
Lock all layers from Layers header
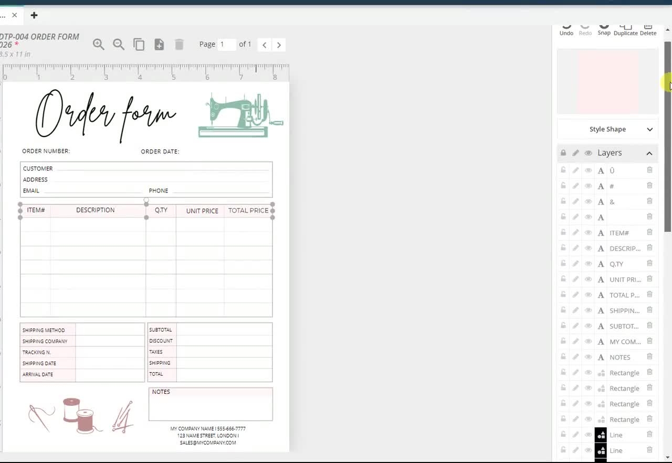click(x=563, y=153)
